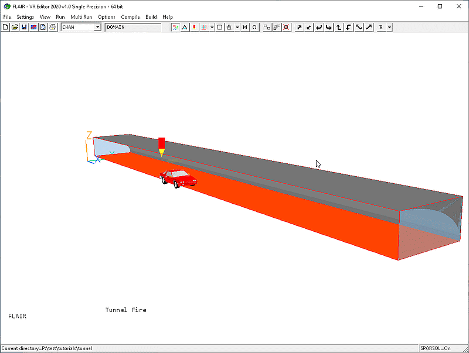Click the New file icon

click(5, 28)
